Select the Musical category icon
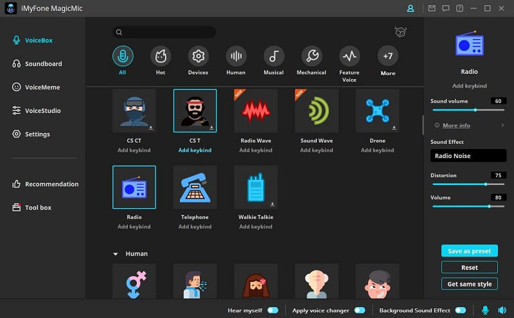Image resolution: width=514 pixels, height=318 pixels. [274, 56]
